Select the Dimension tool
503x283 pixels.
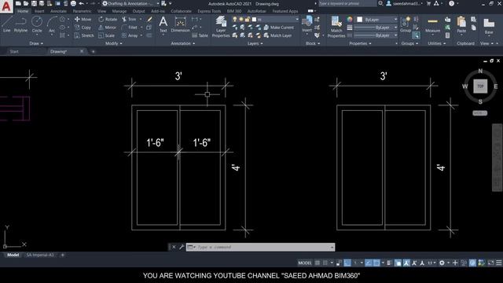pos(180,24)
